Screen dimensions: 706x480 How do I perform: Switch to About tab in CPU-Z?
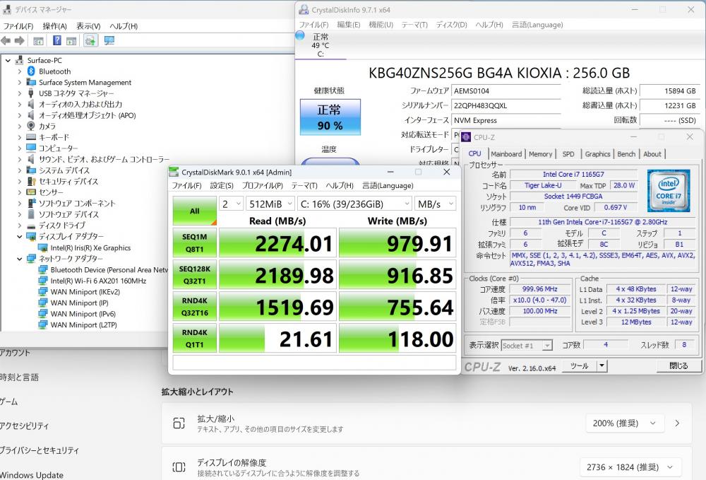(x=652, y=154)
